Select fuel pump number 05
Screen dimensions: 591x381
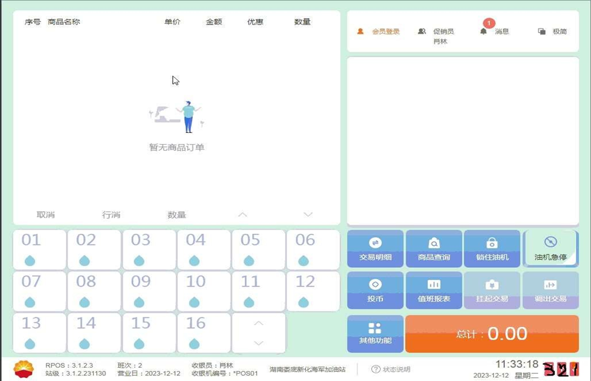(258, 250)
